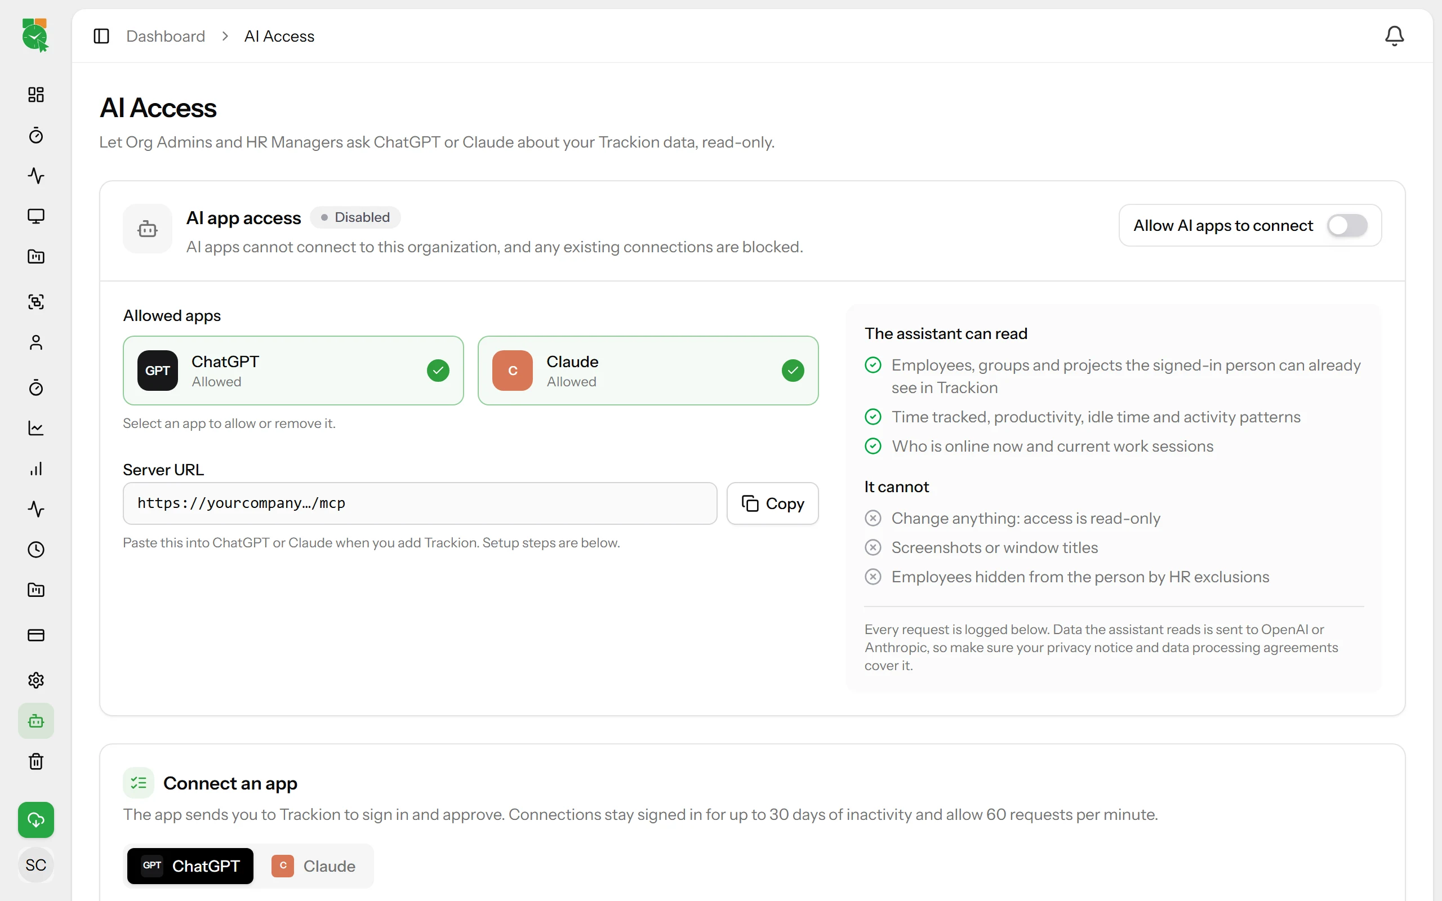Click the Disabled status badge
This screenshot has height=901, width=1442.
coord(355,217)
